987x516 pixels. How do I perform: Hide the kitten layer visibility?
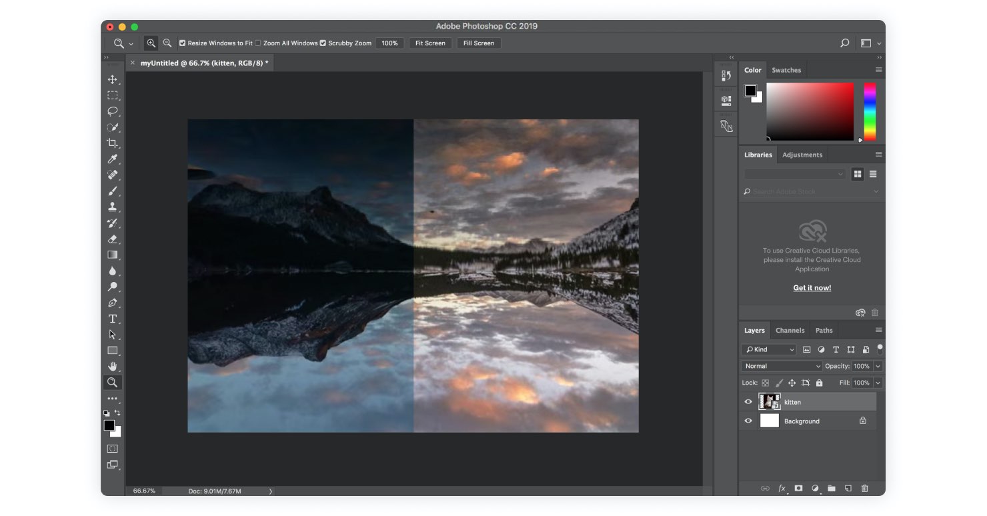pyautogui.click(x=748, y=402)
